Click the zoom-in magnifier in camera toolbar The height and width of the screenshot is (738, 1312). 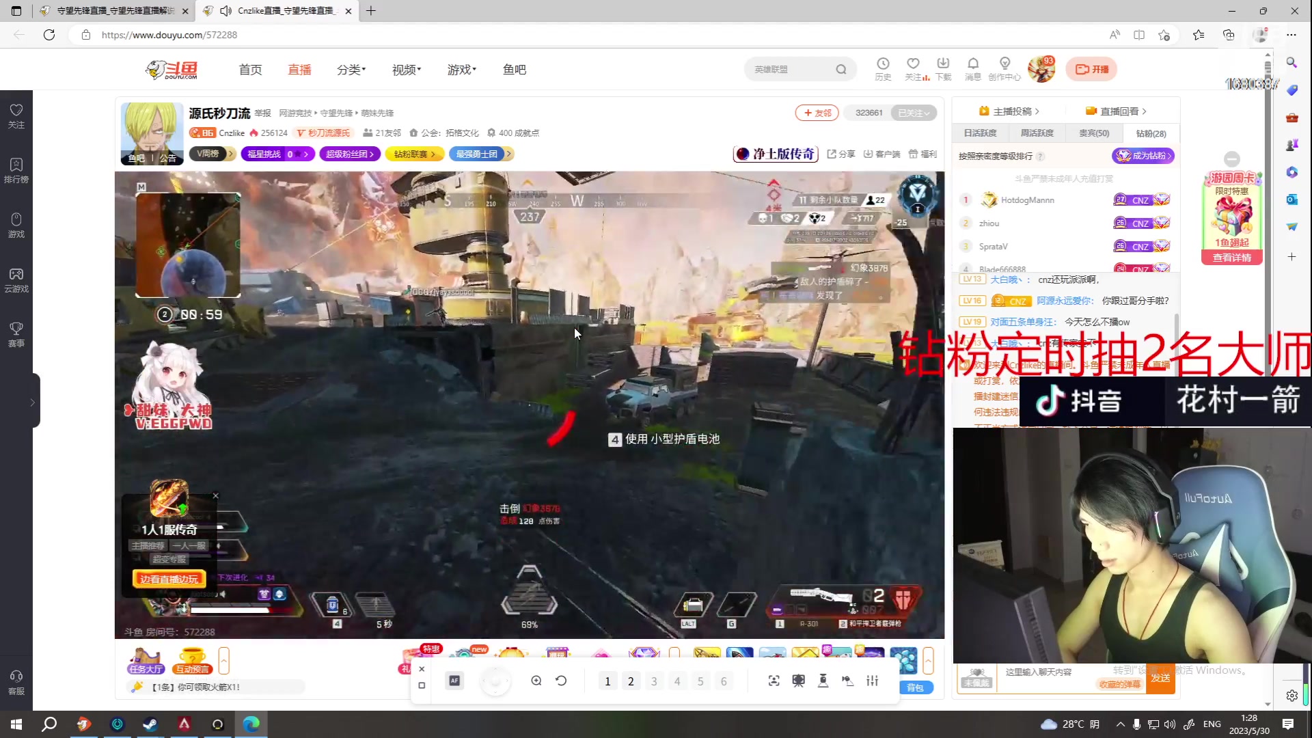coord(536,681)
